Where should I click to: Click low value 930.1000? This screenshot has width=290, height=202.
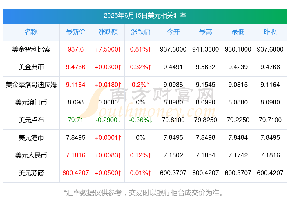(238, 49)
